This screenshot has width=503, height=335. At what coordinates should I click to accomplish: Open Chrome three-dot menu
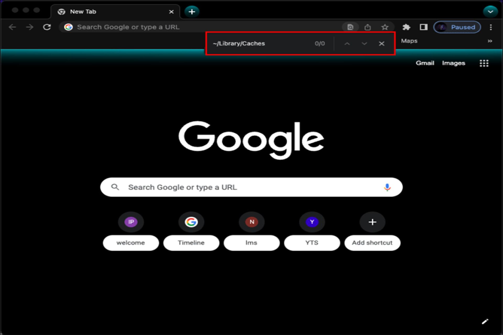pos(491,27)
